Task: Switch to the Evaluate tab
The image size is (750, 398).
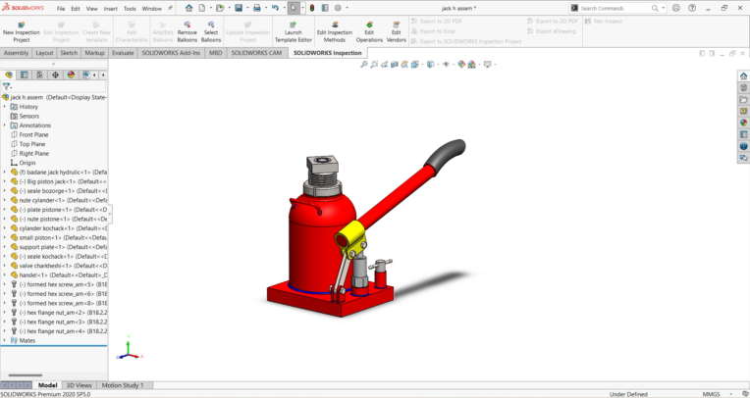Action: [123, 53]
